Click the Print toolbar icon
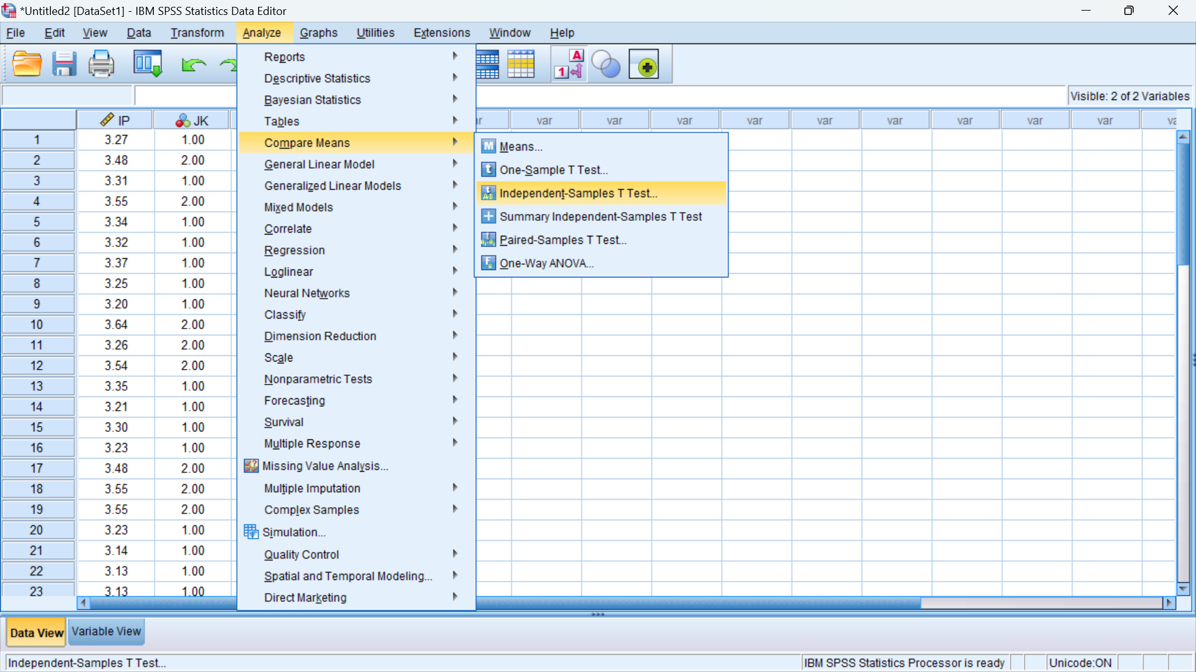This screenshot has height=672, width=1196. pyautogui.click(x=101, y=64)
